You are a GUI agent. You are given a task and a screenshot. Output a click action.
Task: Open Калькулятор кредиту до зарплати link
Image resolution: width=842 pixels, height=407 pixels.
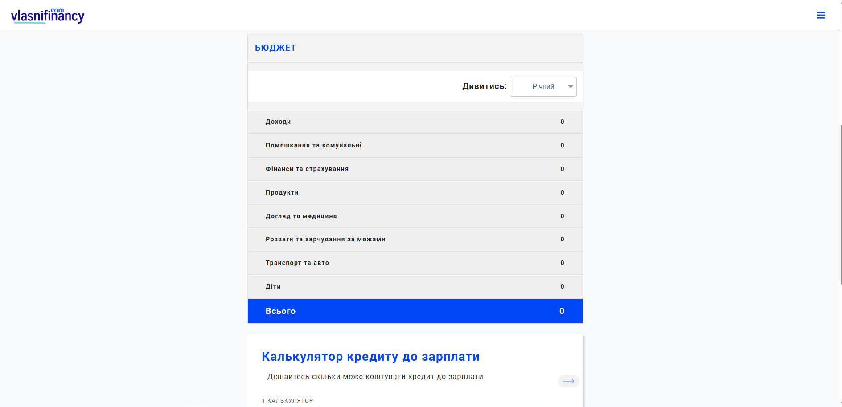click(370, 357)
